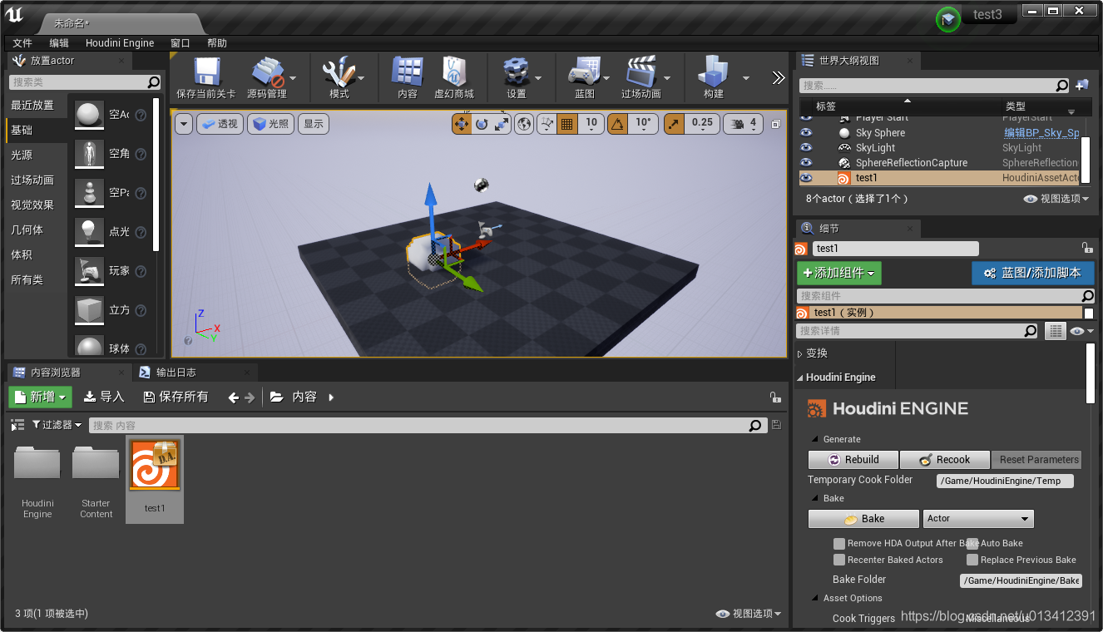Open Settings (设置) gear toolbar icon
Screen dimensions: 1103x632
point(517,72)
